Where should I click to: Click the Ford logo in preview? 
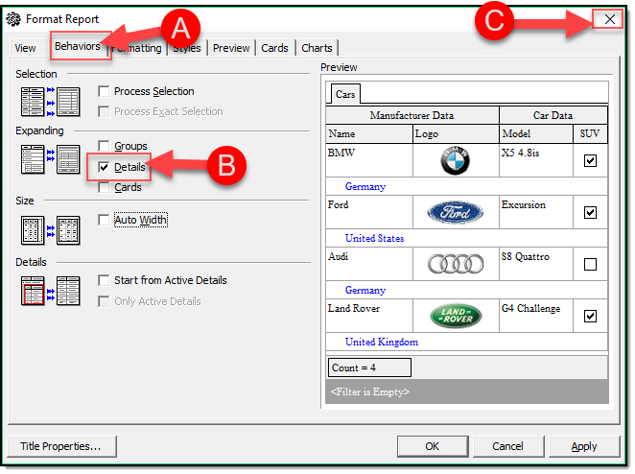click(x=456, y=213)
